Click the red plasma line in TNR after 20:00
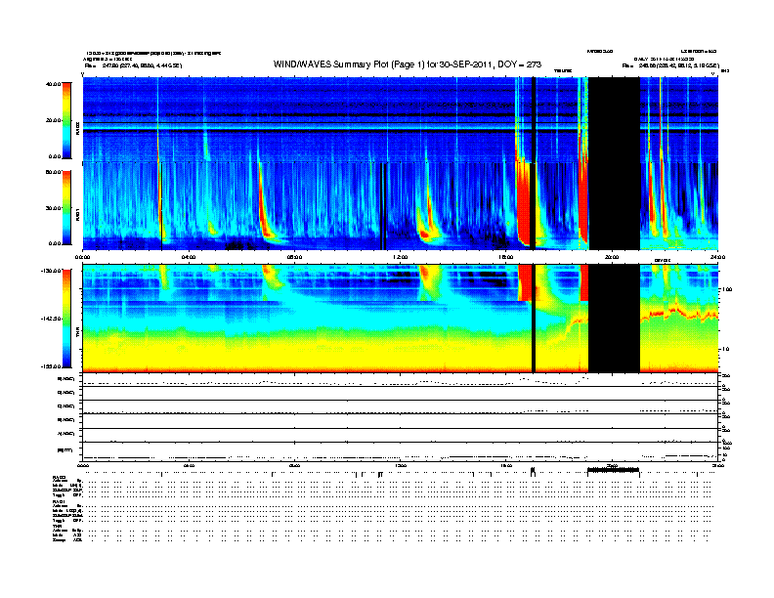The image size is (774, 598). (679, 313)
